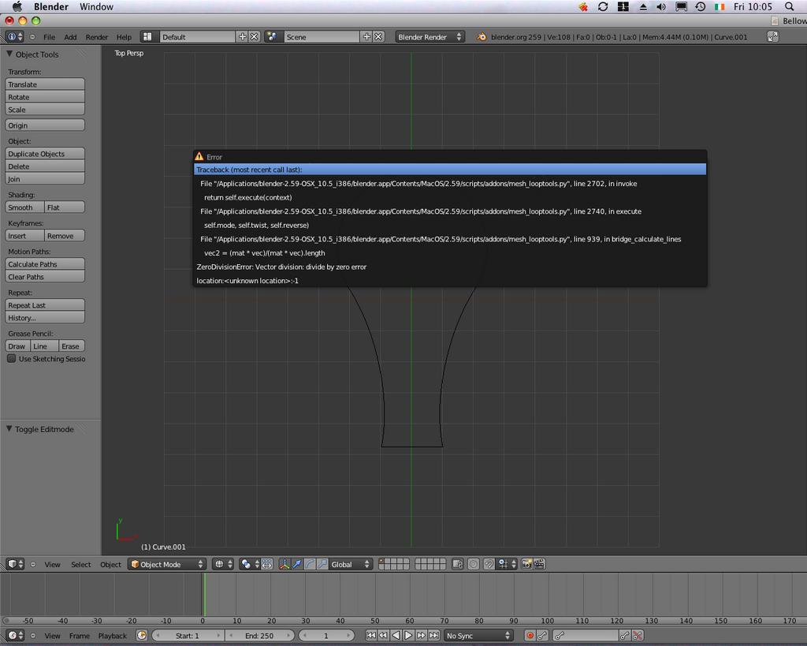The height and width of the screenshot is (646, 807).
Task: Click the Default screen layout name field
Action: click(197, 37)
